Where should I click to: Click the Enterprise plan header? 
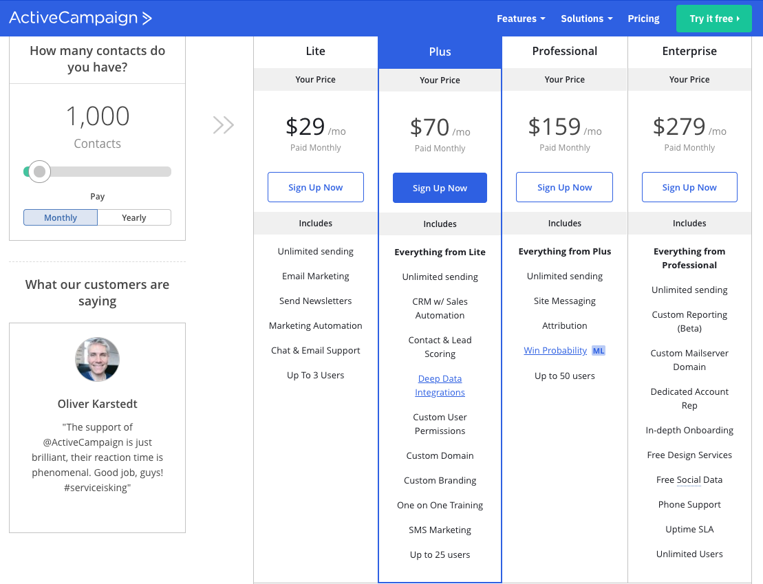689,51
